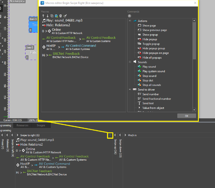Expand the Swipe down (13) column
Viewport: 215px width, 188px height.
click(120, 135)
